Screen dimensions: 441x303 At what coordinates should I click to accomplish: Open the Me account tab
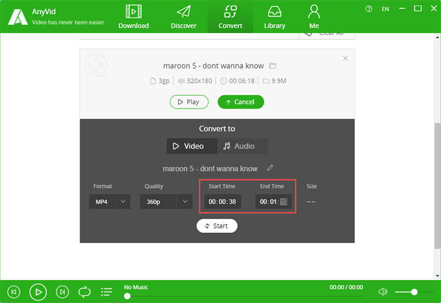pos(314,17)
